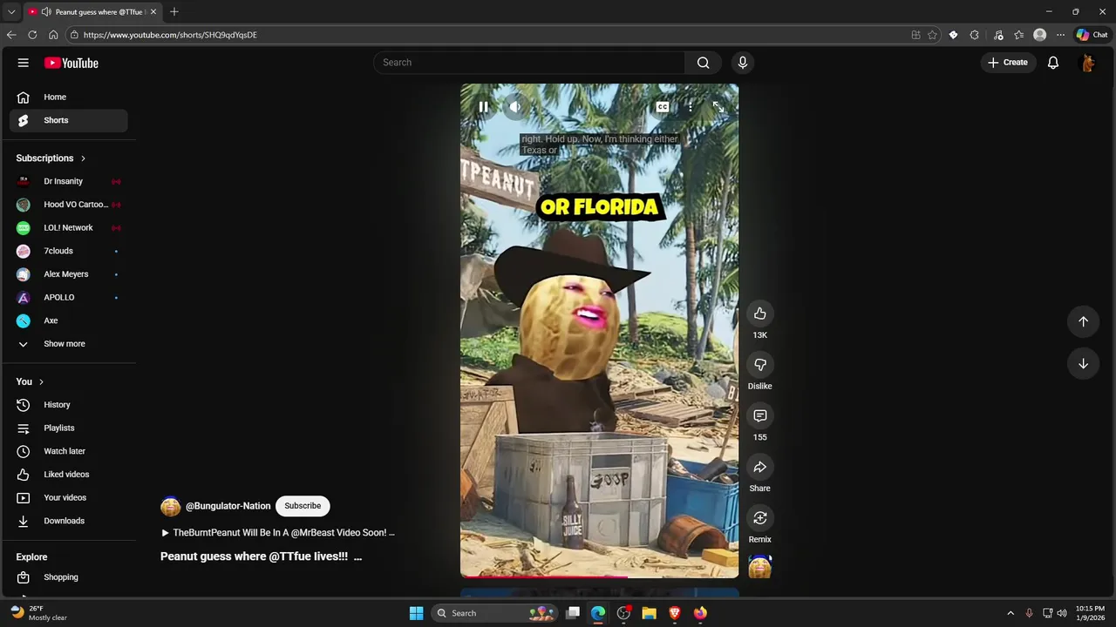Pause the short video
The width and height of the screenshot is (1116, 627).
tap(483, 107)
